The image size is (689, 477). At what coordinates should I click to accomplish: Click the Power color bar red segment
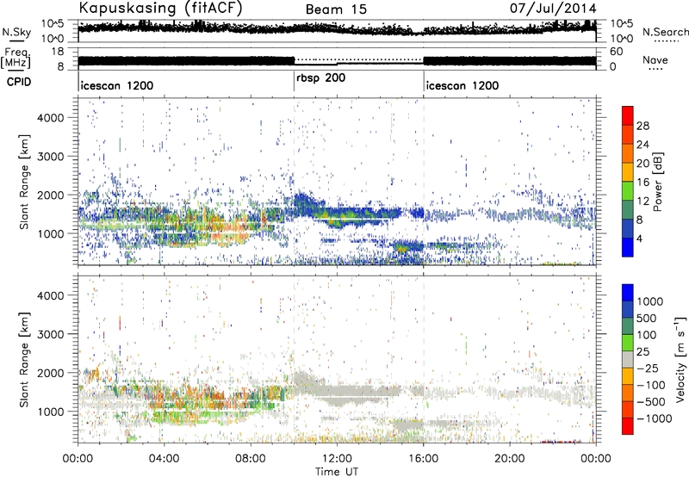point(628,115)
